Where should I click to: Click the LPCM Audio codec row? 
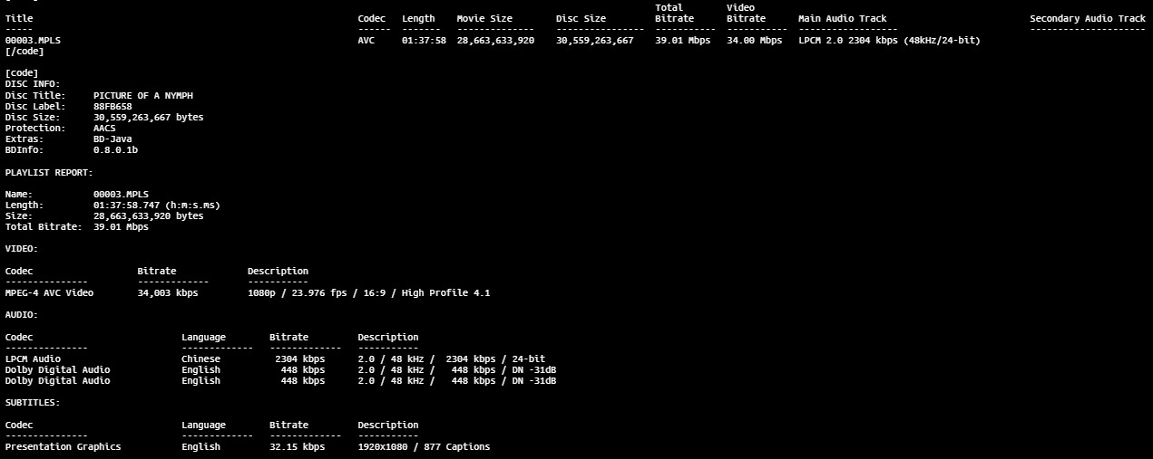click(34, 359)
